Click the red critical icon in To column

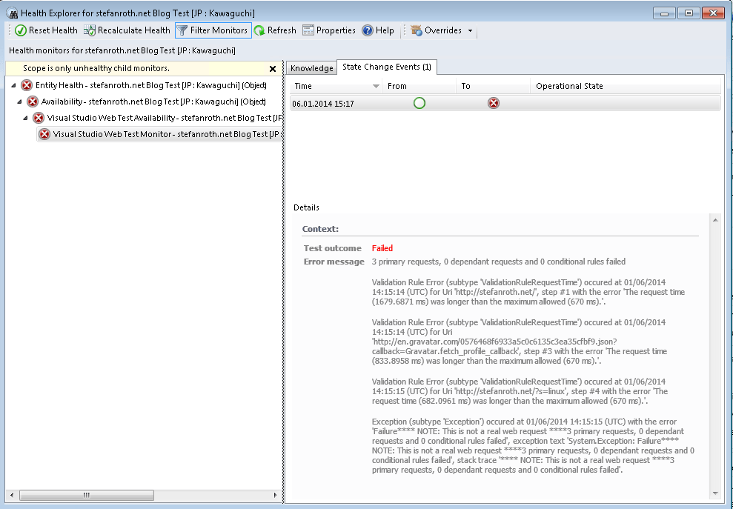coord(493,103)
